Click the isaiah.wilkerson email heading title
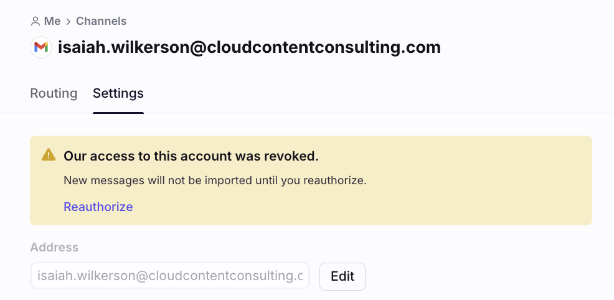The image size is (614, 300). (250, 47)
